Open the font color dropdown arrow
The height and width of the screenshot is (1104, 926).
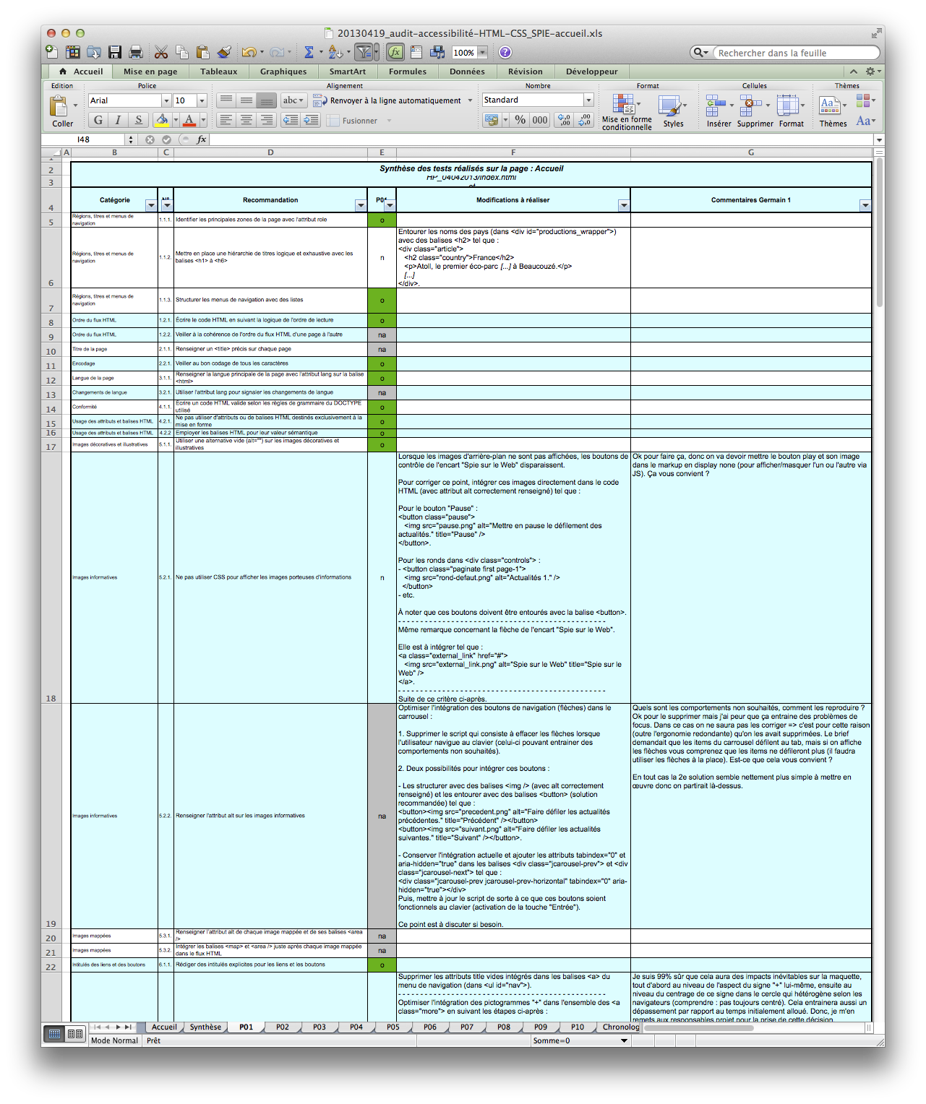[203, 120]
